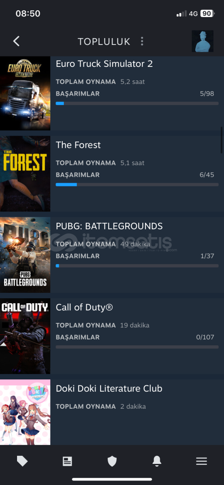Image resolution: width=224 pixels, height=485 pixels.
Task: Tap the battery indicator in status bar
Action: (x=207, y=13)
